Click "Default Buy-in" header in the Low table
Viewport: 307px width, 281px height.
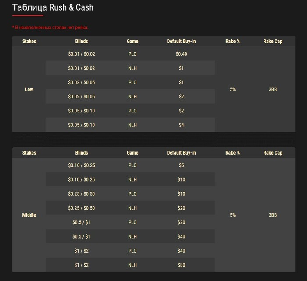(181, 42)
